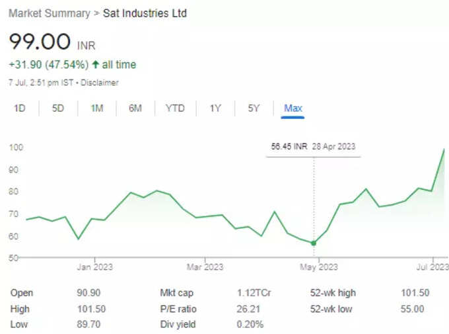Image resolution: width=449 pixels, height=334 pixels.
Task: Click the Mar 2023 axis label
Action: coord(205,267)
